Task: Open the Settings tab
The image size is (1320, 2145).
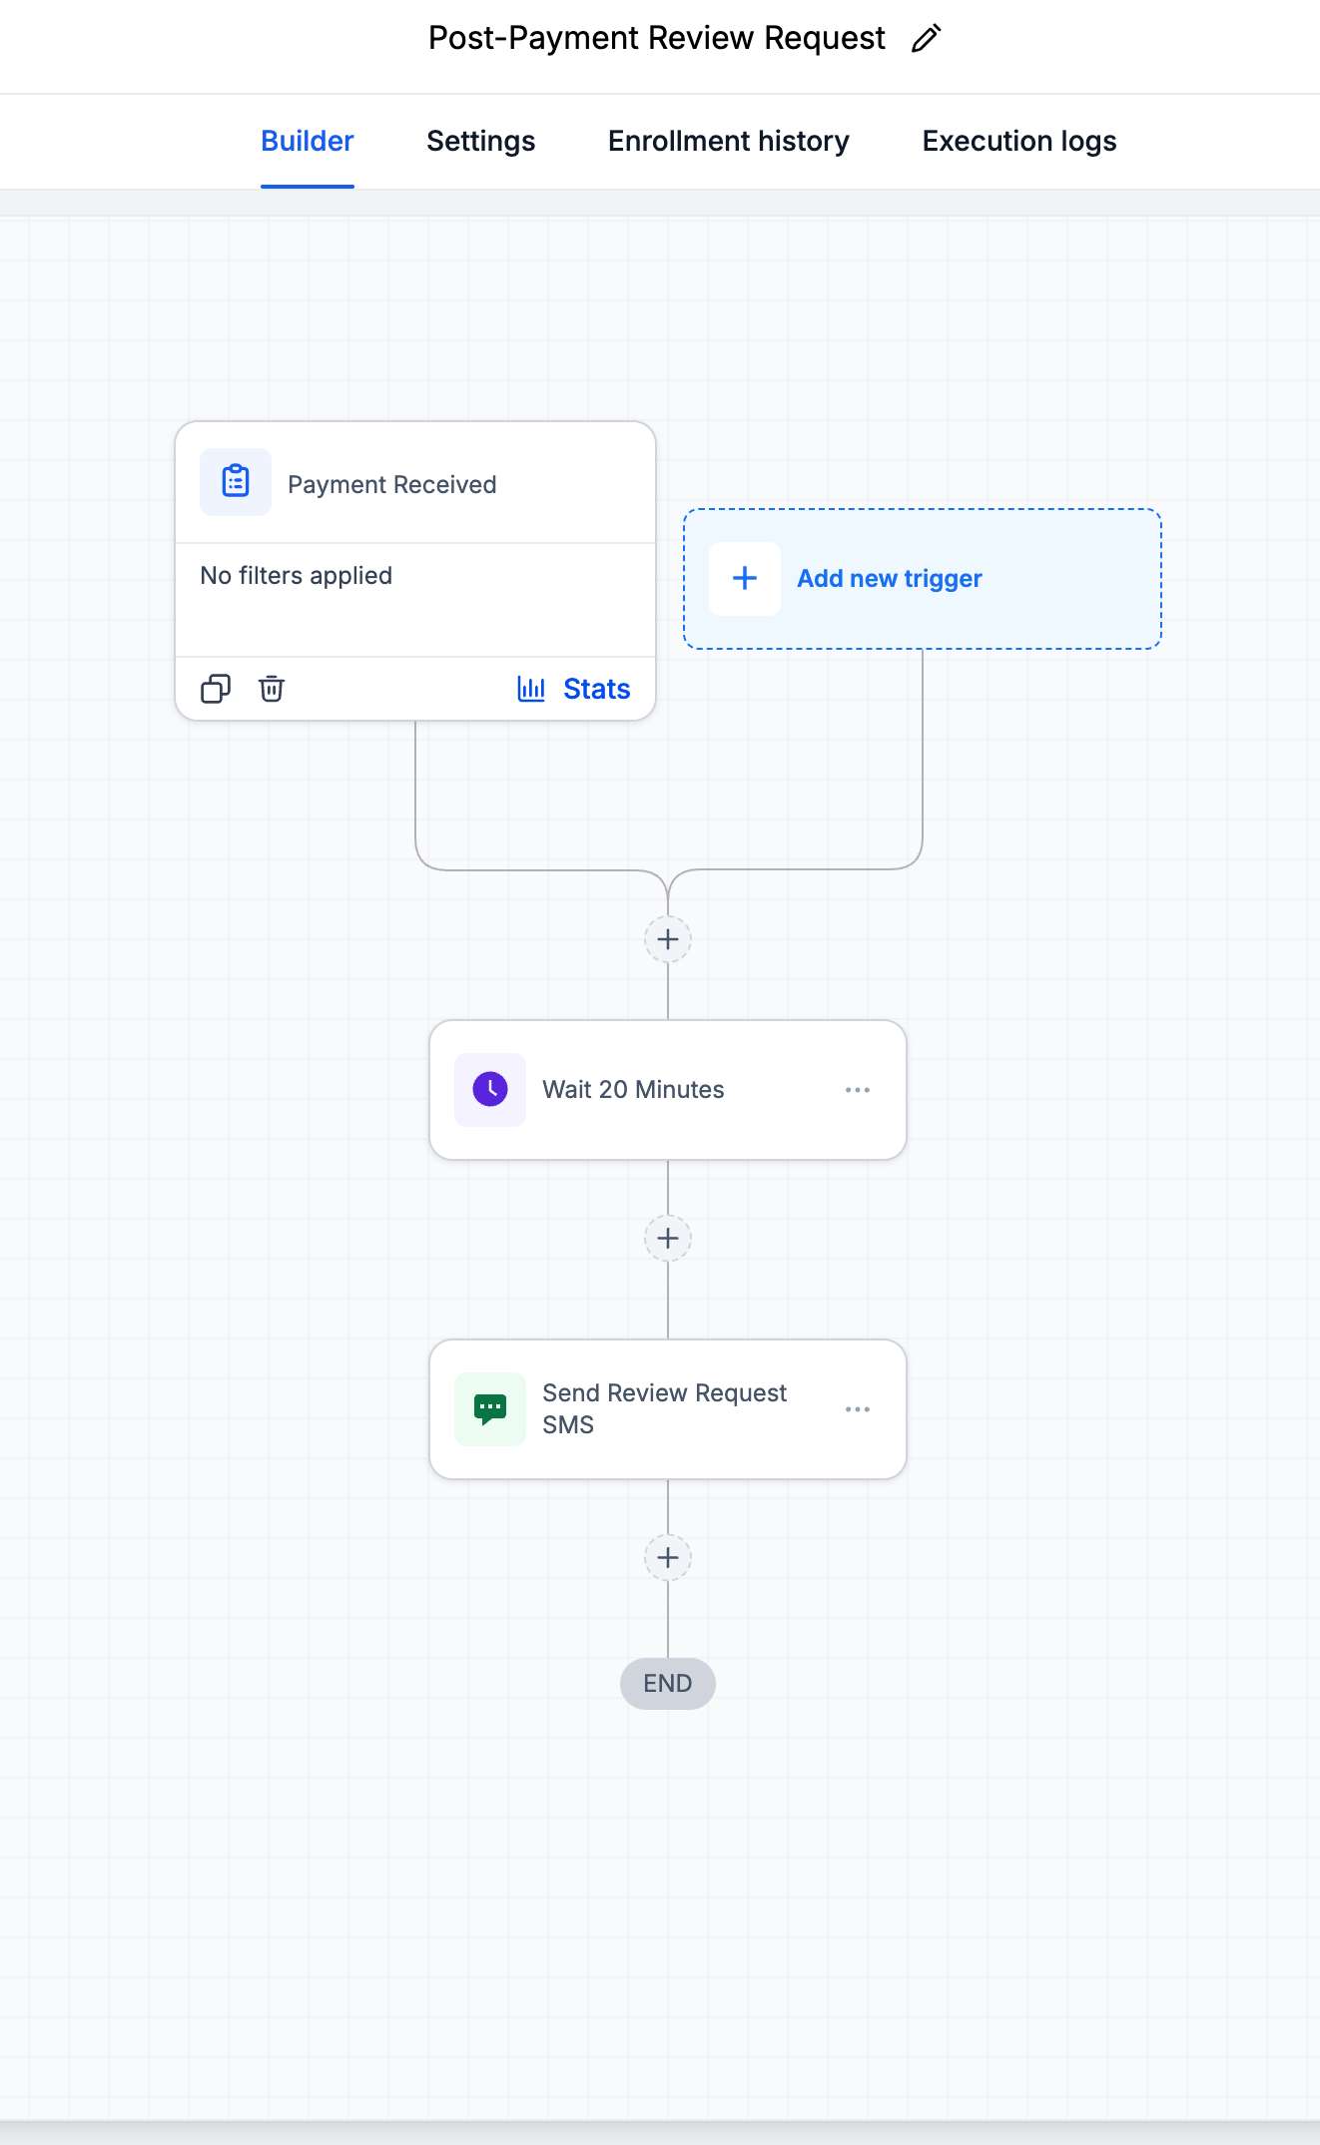Action: [x=481, y=141]
